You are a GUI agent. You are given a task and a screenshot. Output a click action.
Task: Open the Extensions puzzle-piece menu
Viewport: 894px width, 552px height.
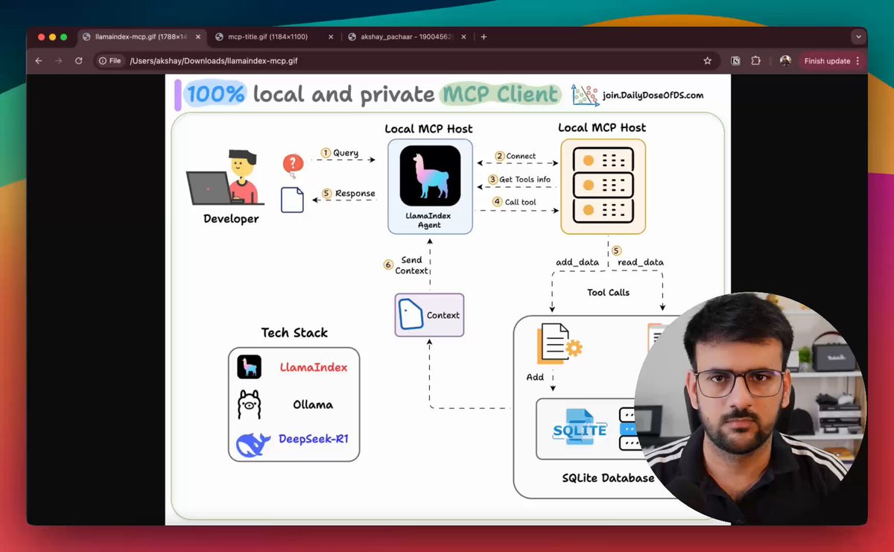click(755, 61)
